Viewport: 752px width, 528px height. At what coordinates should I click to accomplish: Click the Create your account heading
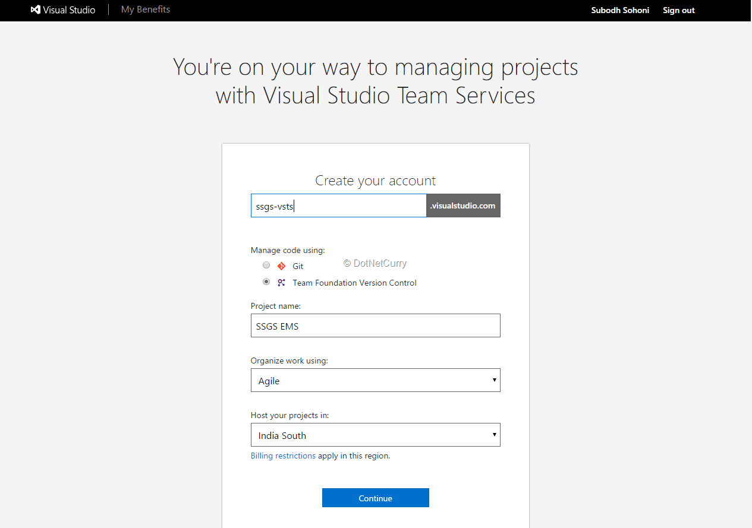tap(376, 181)
